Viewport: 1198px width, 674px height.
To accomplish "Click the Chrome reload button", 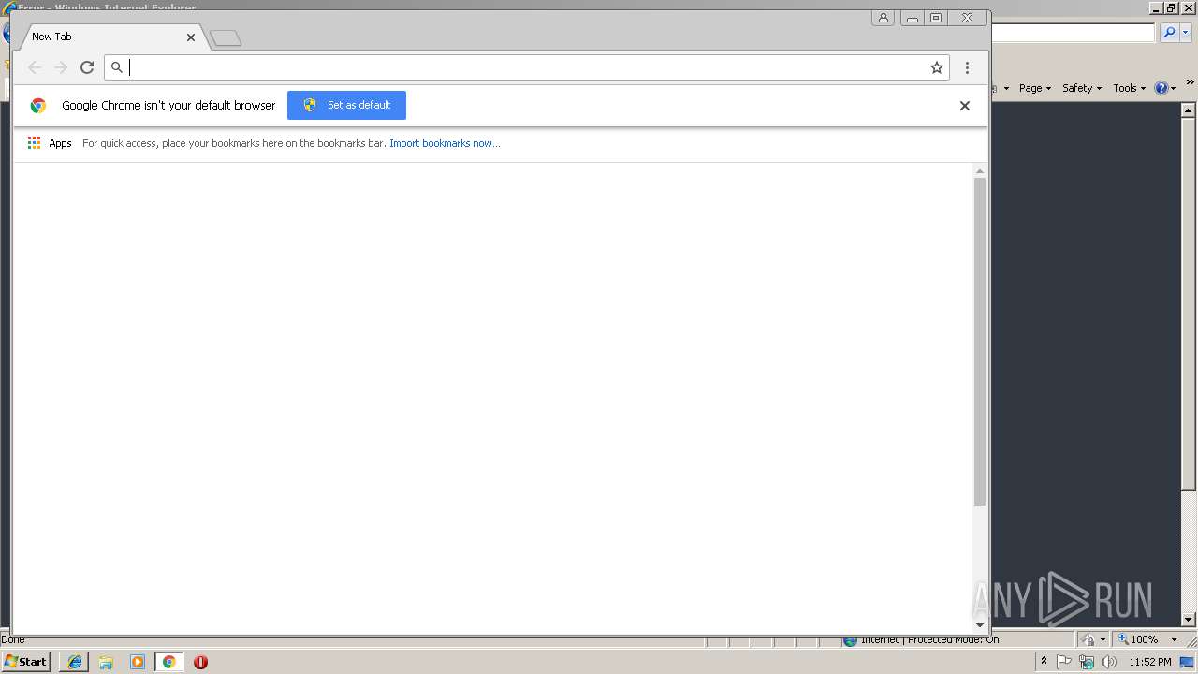I will [x=87, y=67].
